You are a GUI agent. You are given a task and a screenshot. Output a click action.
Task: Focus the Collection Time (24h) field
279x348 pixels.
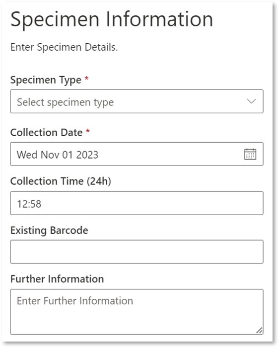[x=137, y=203]
